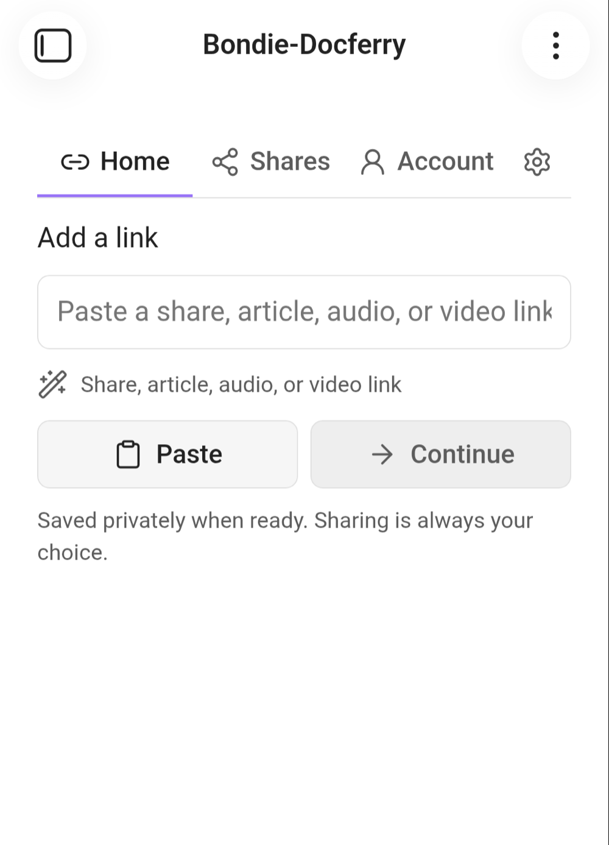The width and height of the screenshot is (609, 845).
Task: Click the purple underline beneath Home tab
Action: coord(115,196)
